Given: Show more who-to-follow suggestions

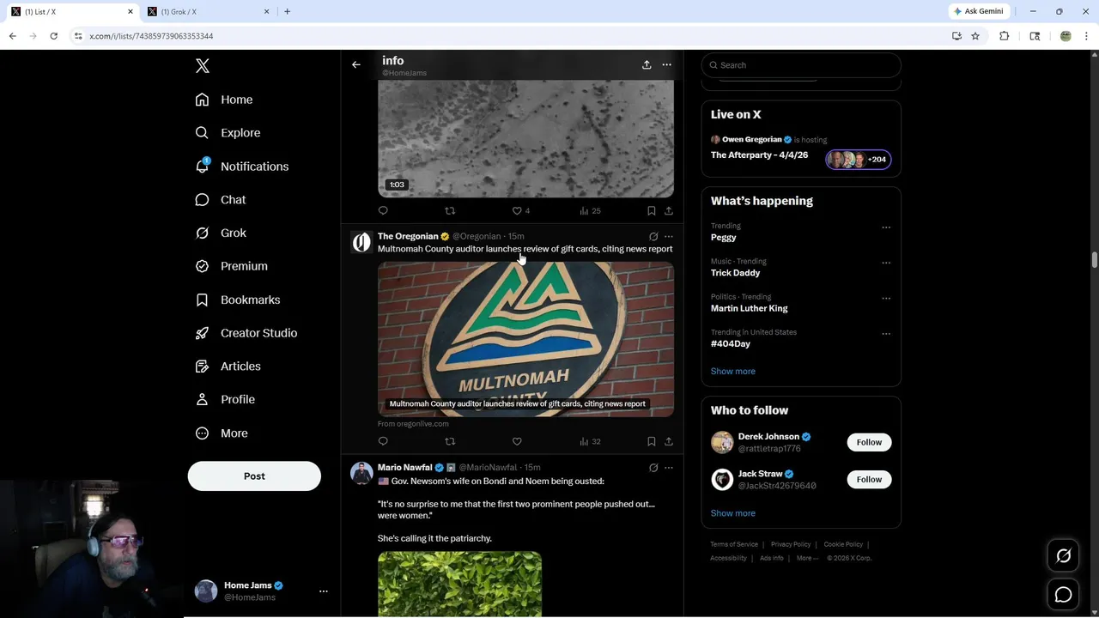Looking at the screenshot, I should [733, 513].
